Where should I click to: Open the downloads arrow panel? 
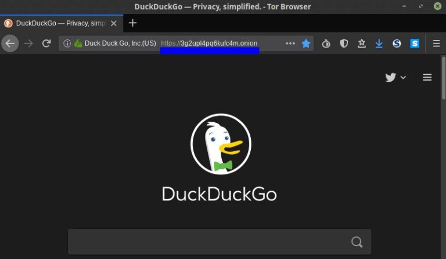pos(379,43)
